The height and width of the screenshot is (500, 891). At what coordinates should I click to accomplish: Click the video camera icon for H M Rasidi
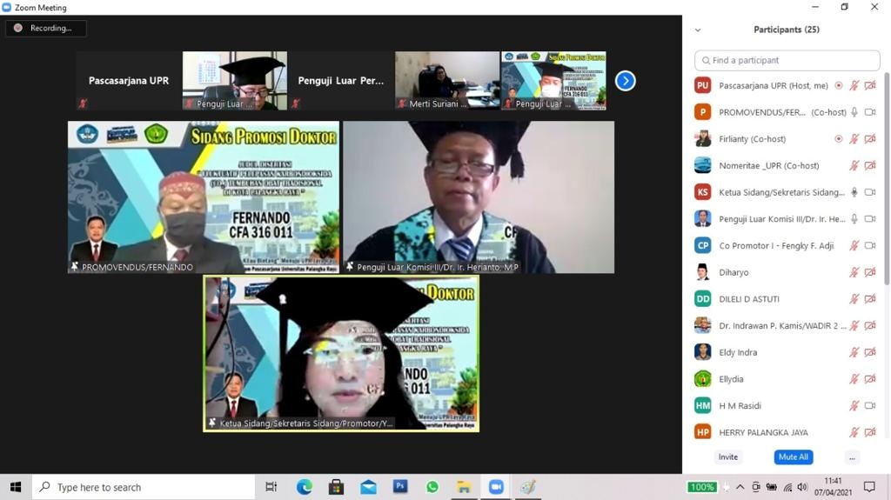pyautogui.click(x=869, y=406)
